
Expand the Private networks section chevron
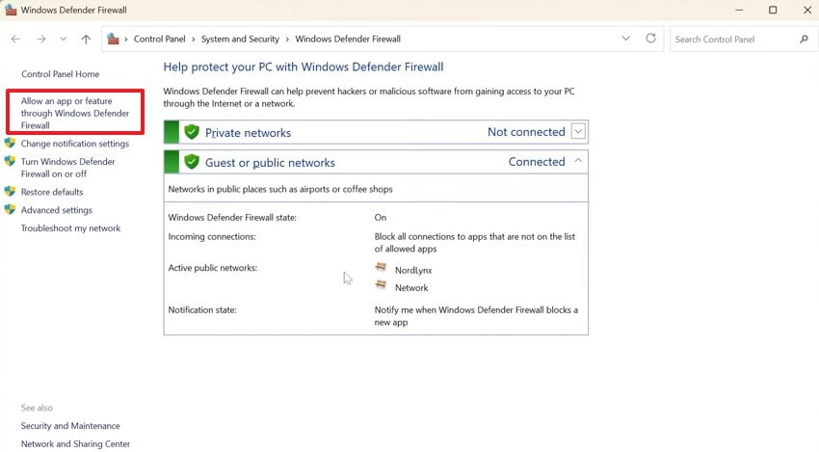point(578,132)
